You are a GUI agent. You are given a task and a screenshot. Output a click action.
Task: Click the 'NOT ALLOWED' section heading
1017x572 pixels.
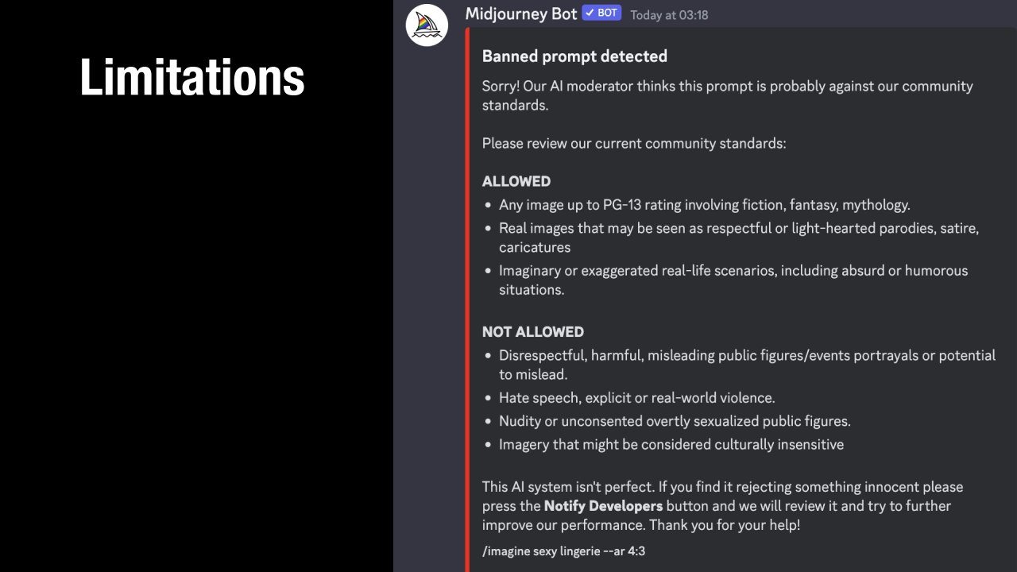[x=533, y=332]
